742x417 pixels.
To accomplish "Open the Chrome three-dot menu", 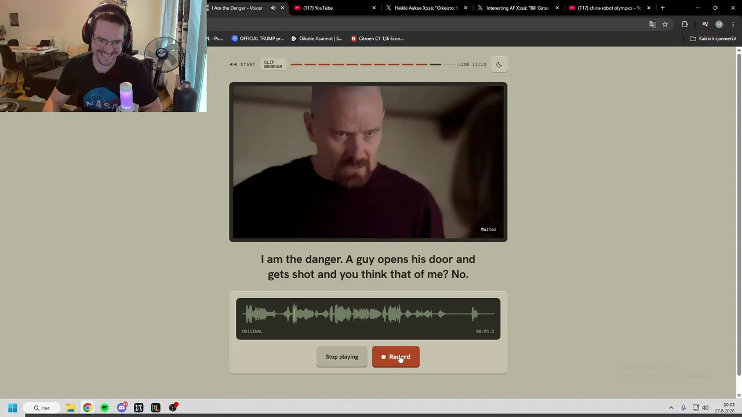I will click(x=733, y=24).
